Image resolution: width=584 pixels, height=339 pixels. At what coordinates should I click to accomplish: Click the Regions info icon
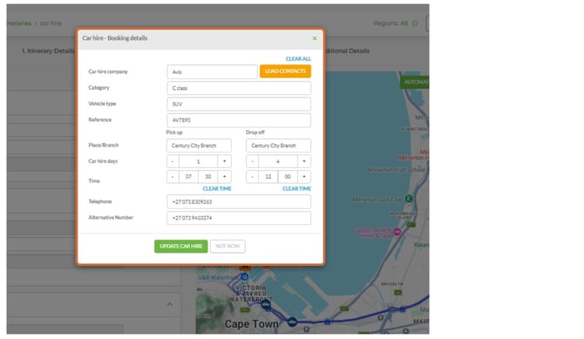point(415,24)
